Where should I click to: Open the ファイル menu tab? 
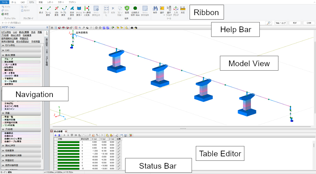[4, 2]
